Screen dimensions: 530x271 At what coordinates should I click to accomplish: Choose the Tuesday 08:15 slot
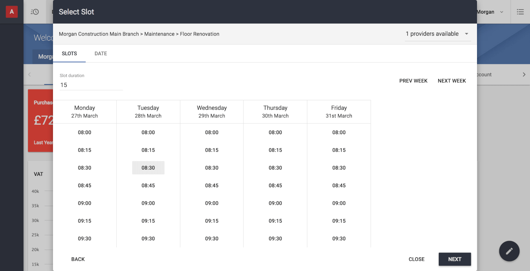coord(148,150)
